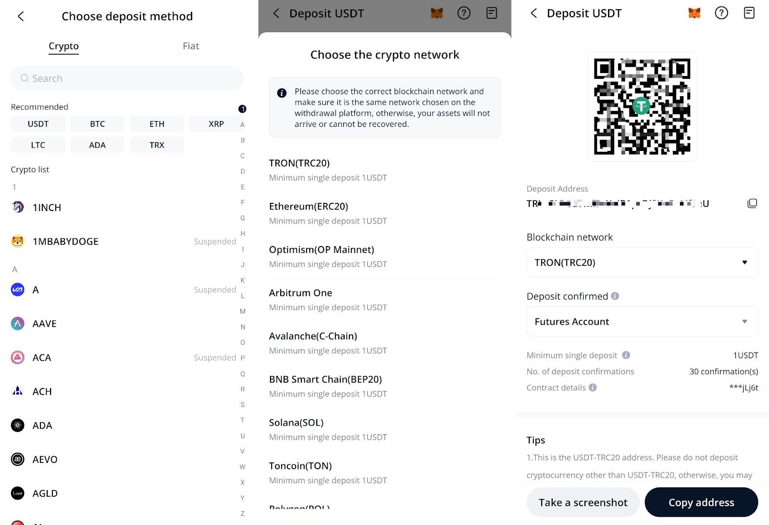Switch to the Fiat tab

pos(191,46)
